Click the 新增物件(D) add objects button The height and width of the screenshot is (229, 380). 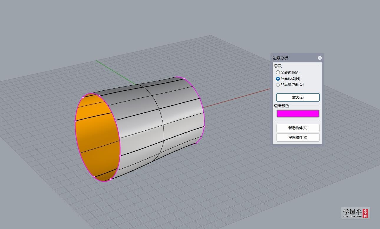point(298,128)
